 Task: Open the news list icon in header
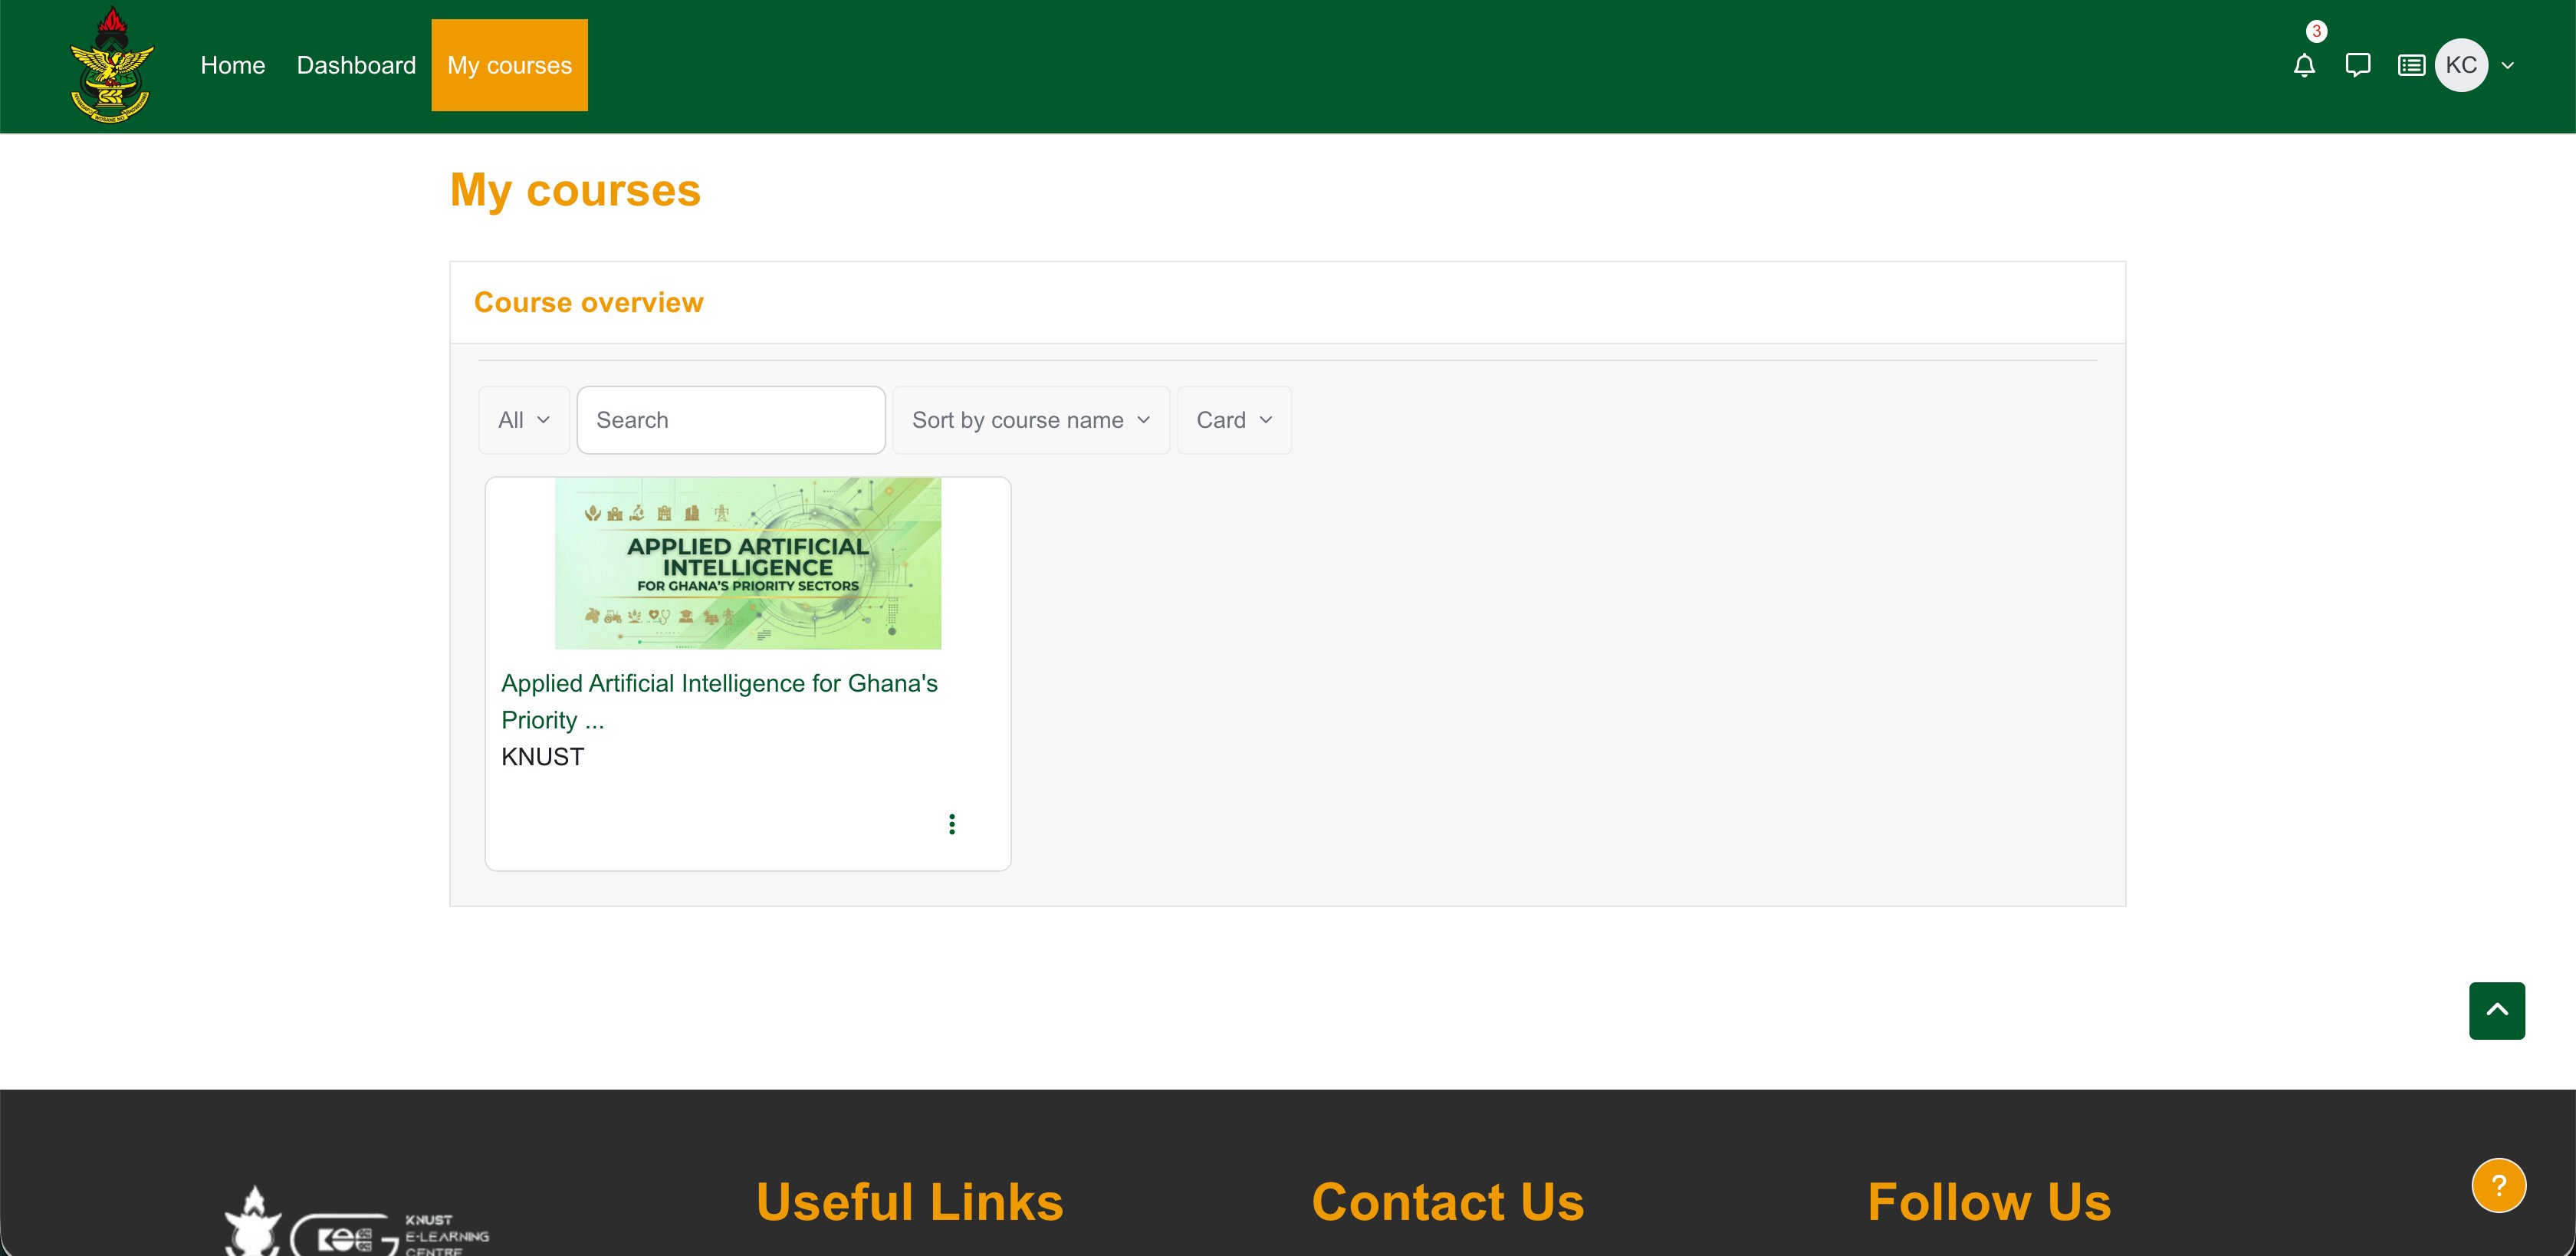click(2411, 66)
